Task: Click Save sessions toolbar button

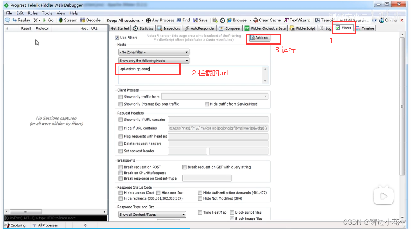Action: point(200,20)
